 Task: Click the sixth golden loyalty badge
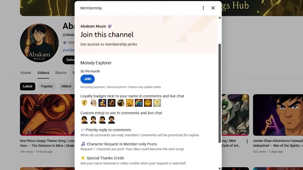pos(130,103)
